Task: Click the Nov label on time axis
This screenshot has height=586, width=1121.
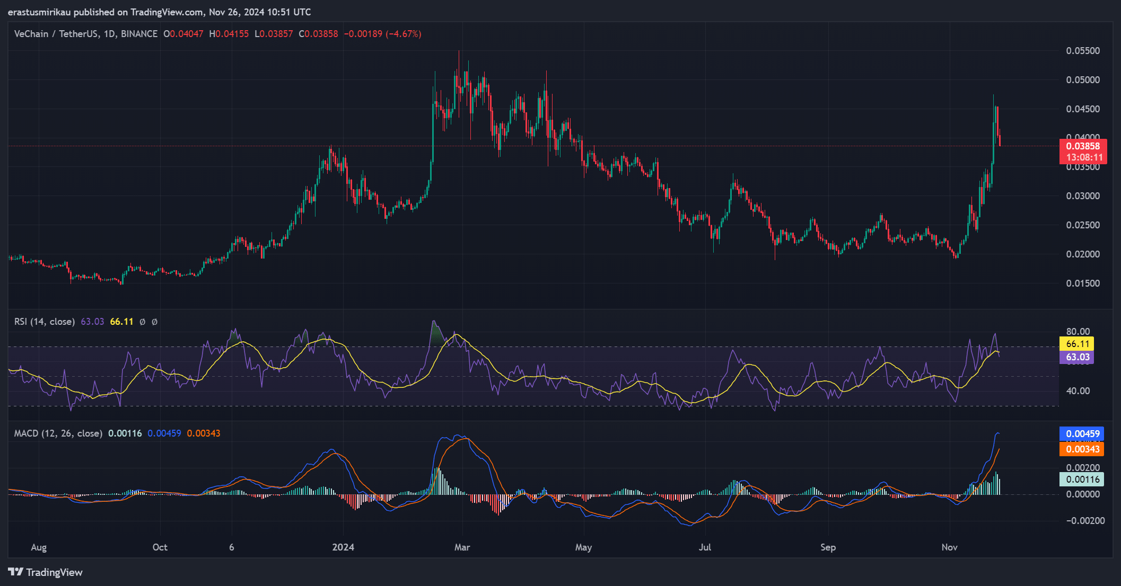Action: tap(949, 547)
